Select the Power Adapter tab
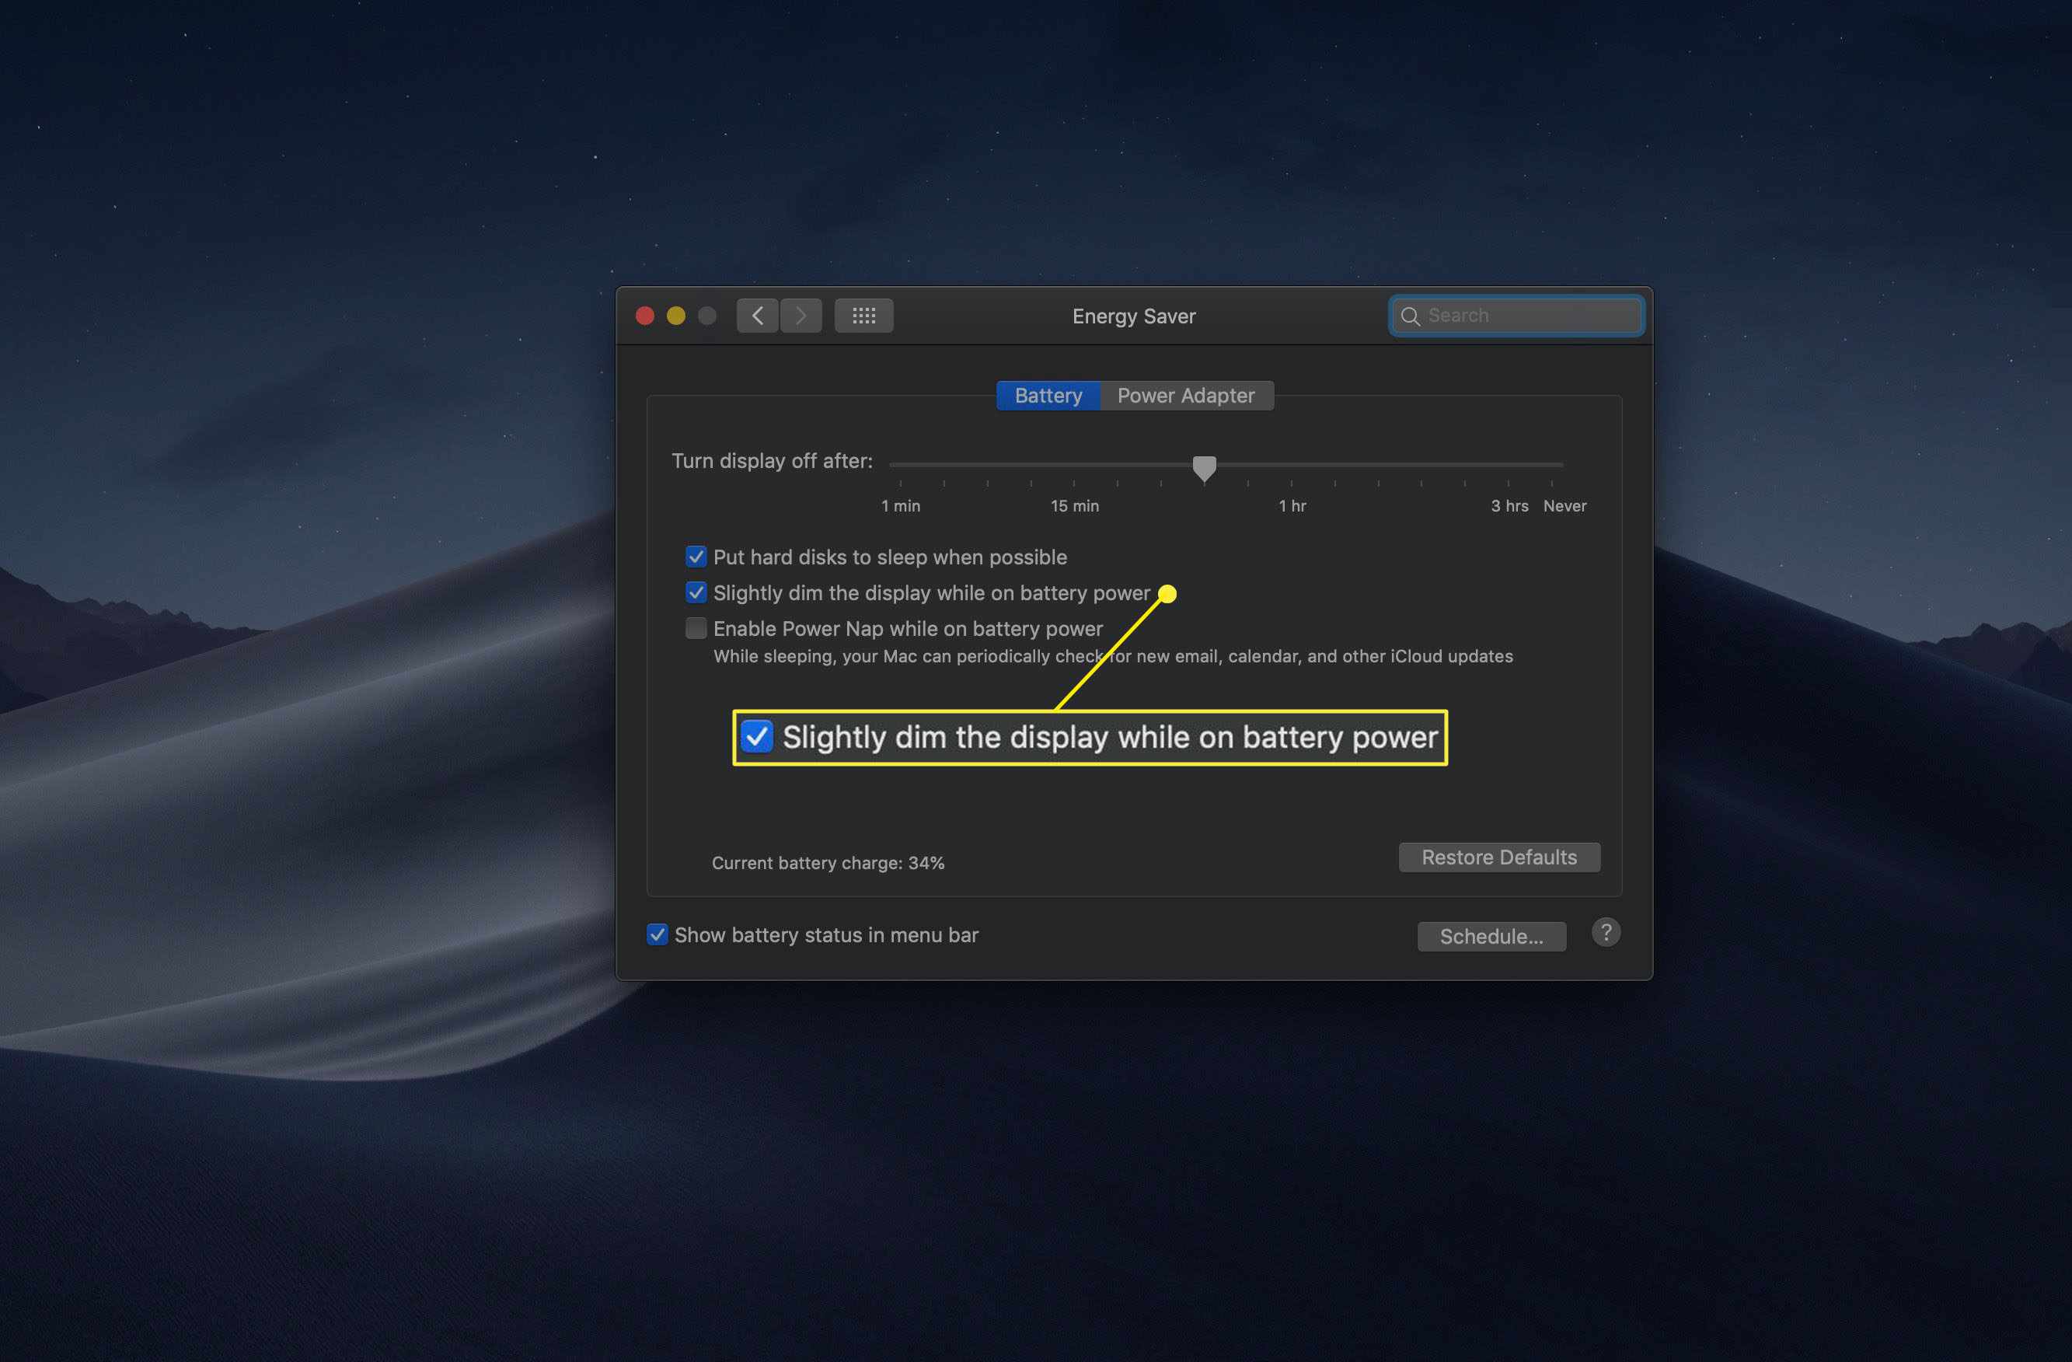Screen dimensions: 2072x1362 [x=1188, y=395]
